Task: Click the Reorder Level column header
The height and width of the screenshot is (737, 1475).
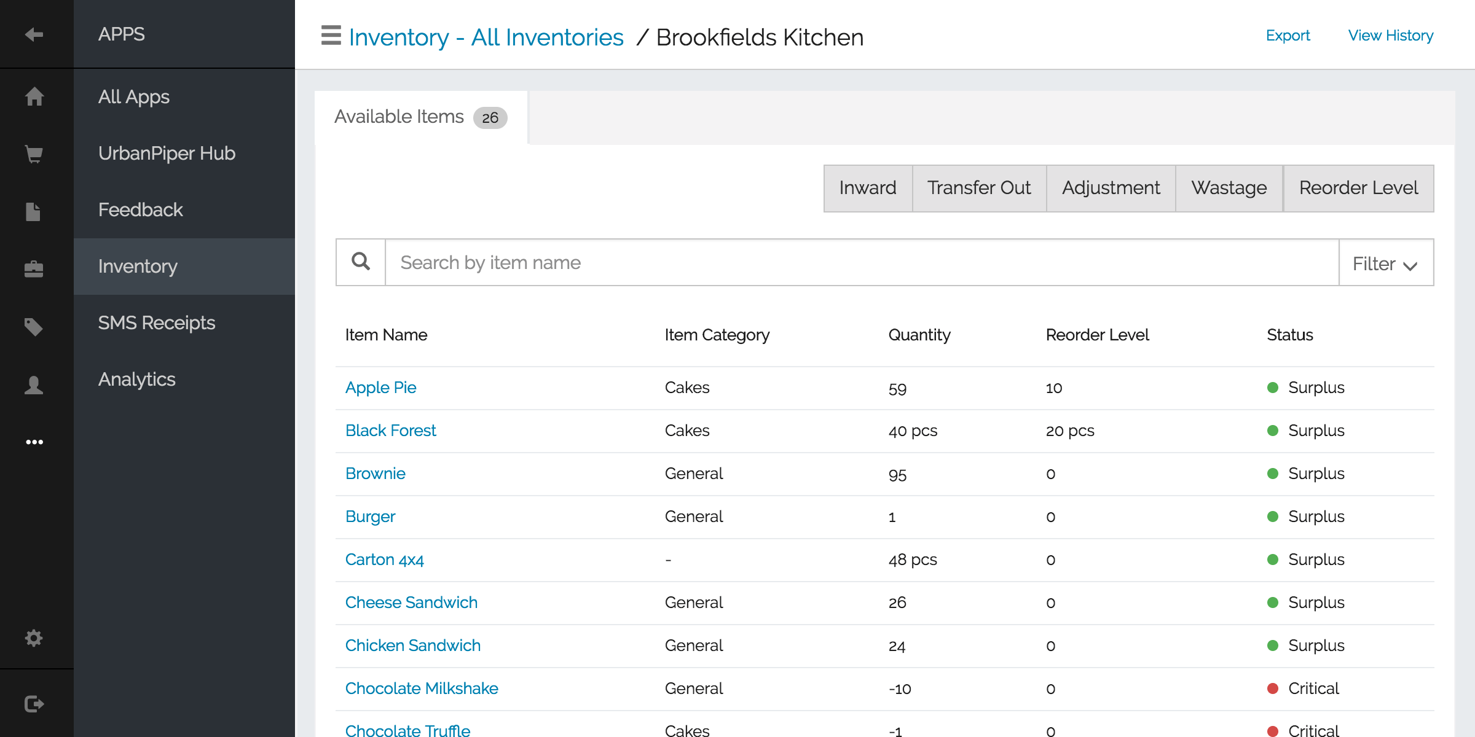Action: click(x=1098, y=335)
